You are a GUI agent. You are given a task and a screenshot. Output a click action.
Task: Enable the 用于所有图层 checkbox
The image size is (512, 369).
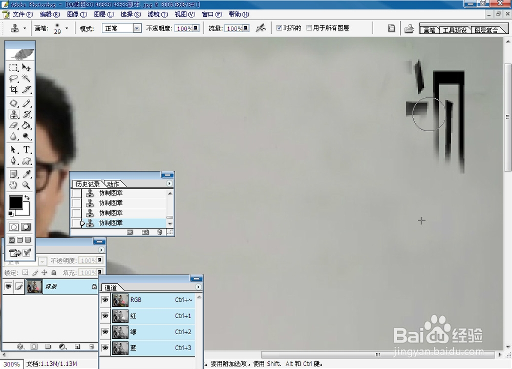point(309,28)
